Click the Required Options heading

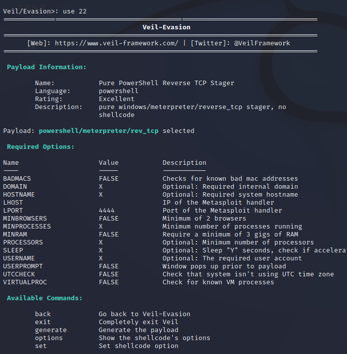(x=41, y=147)
